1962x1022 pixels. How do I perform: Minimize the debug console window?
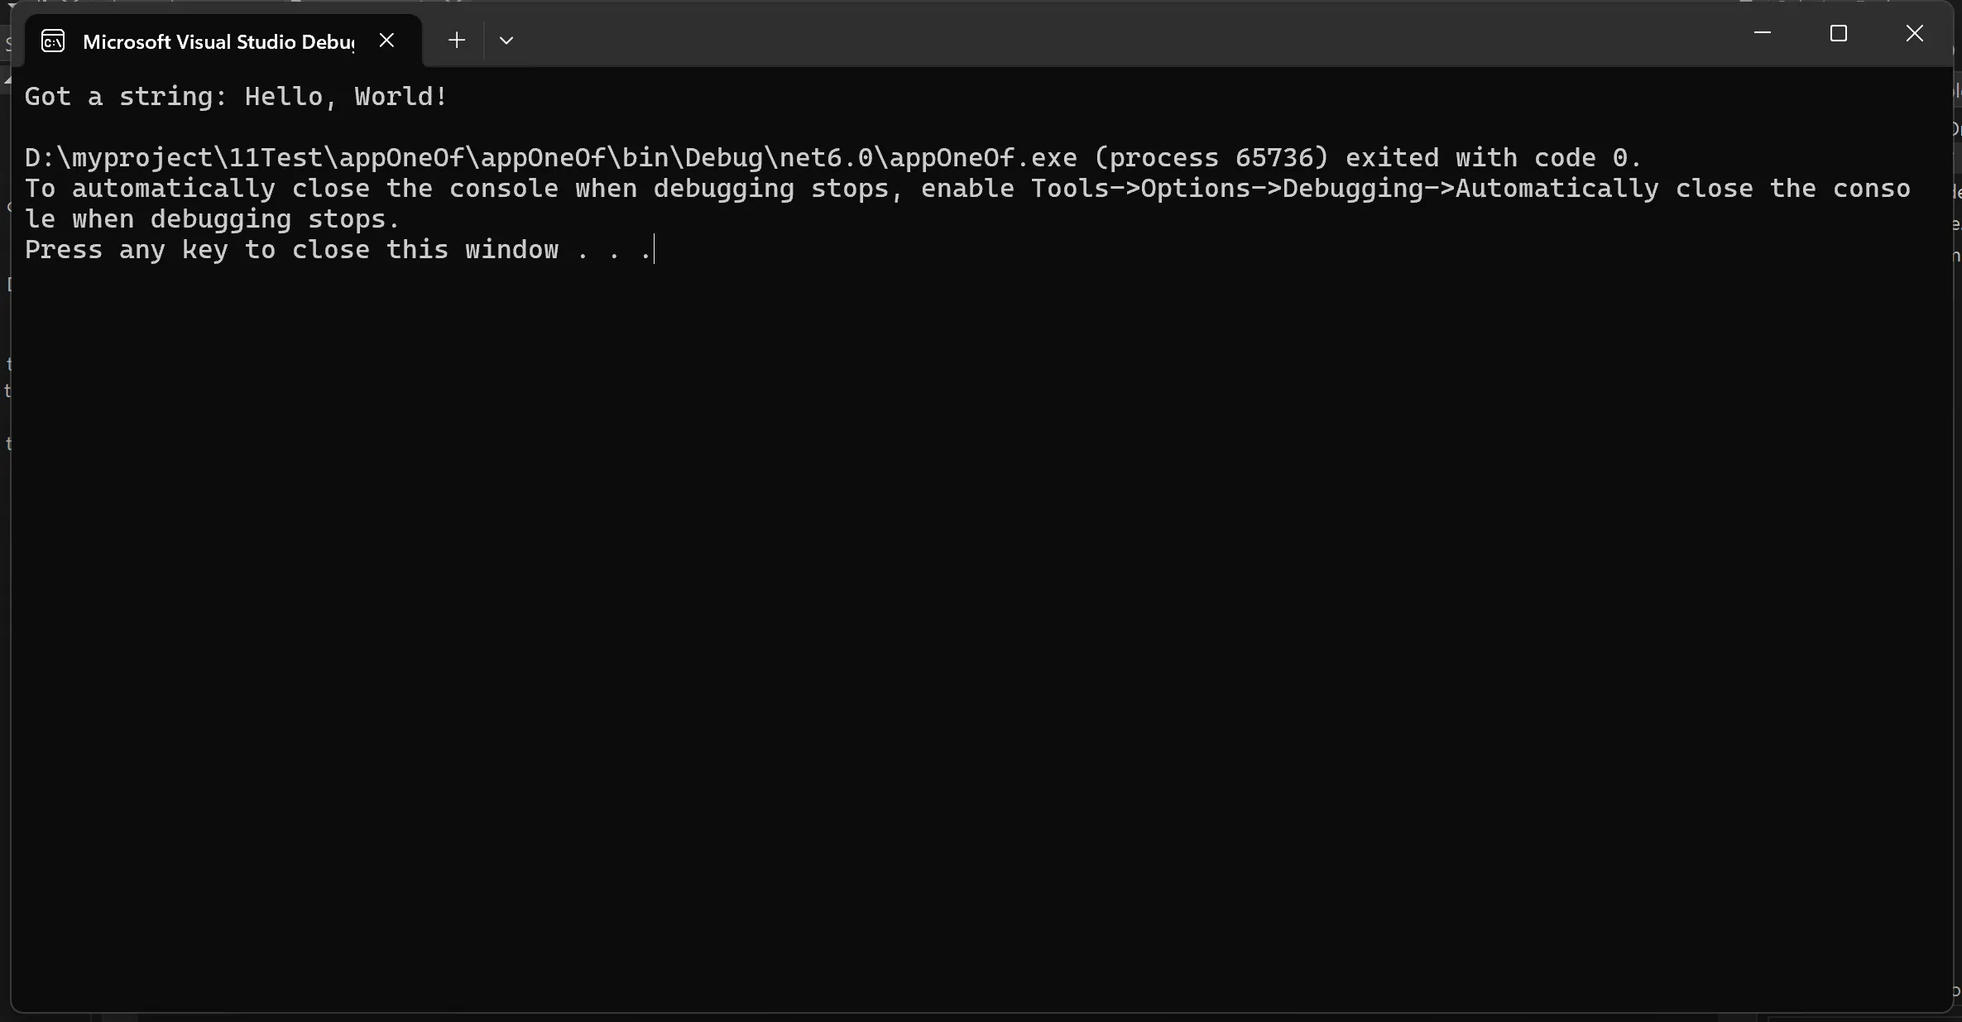click(x=1763, y=33)
